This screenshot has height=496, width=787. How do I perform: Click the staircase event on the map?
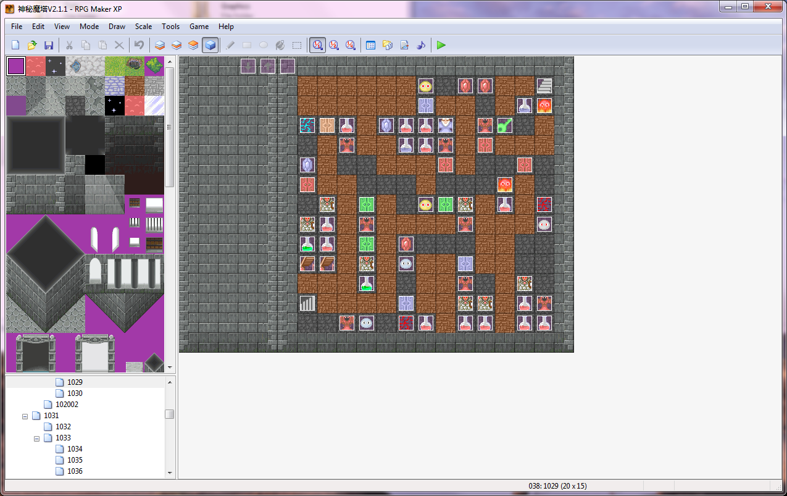pos(544,86)
